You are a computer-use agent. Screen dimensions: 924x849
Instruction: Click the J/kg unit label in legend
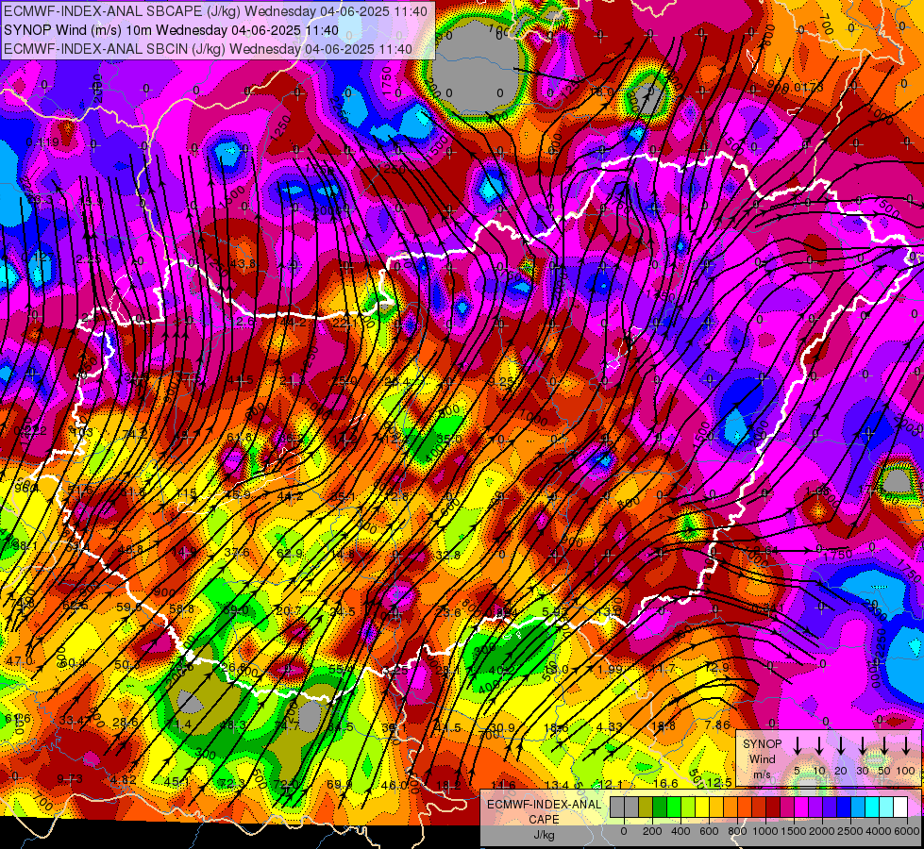point(544,835)
